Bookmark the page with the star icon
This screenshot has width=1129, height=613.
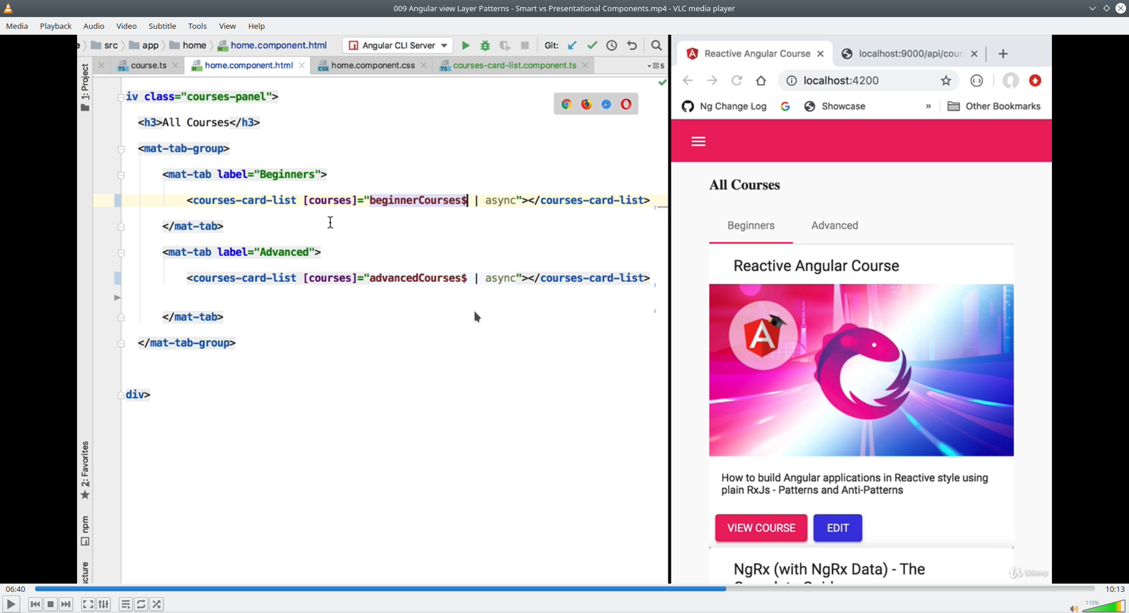(946, 81)
